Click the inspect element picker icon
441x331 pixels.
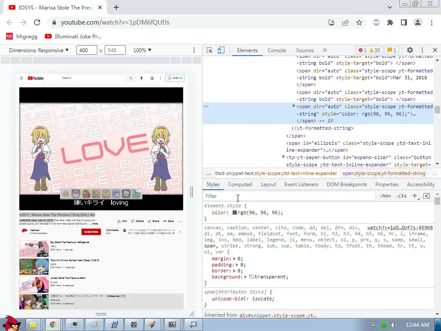point(209,50)
